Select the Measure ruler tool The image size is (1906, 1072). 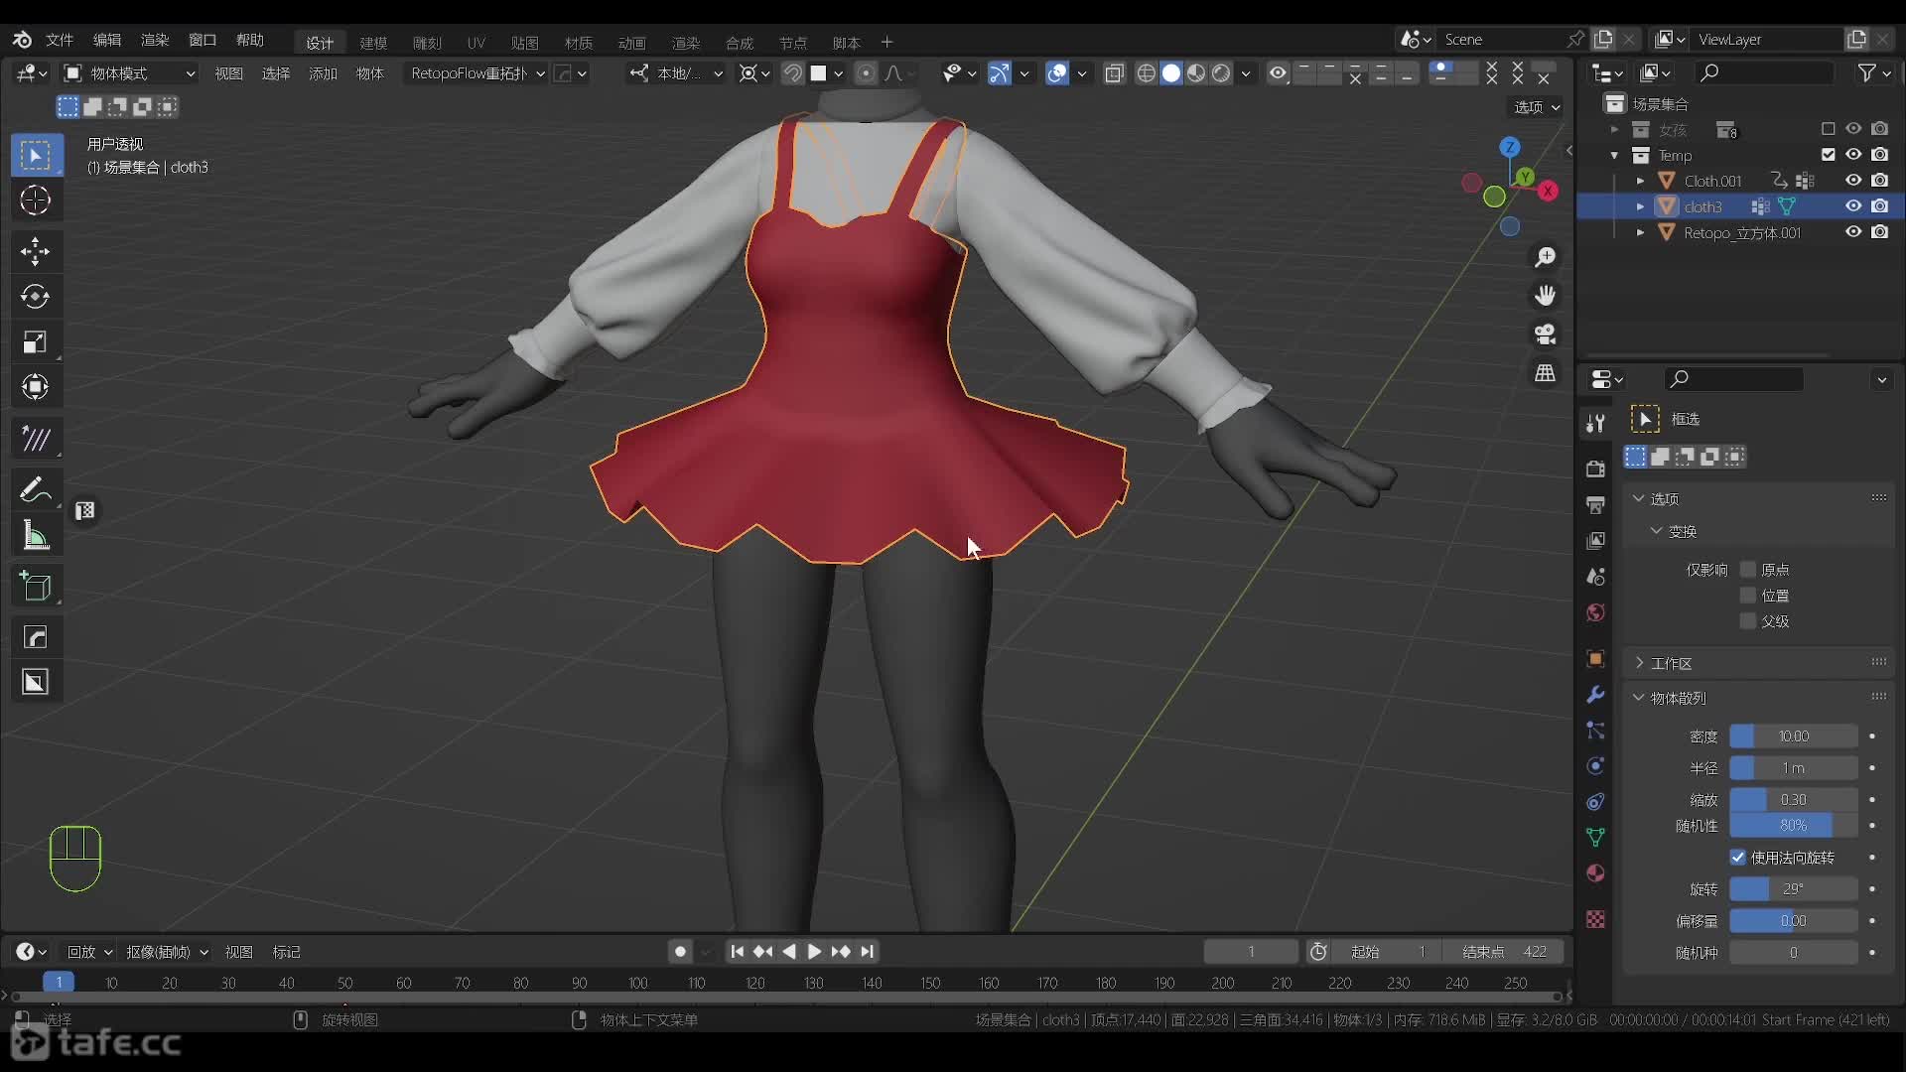pyautogui.click(x=36, y=536)
